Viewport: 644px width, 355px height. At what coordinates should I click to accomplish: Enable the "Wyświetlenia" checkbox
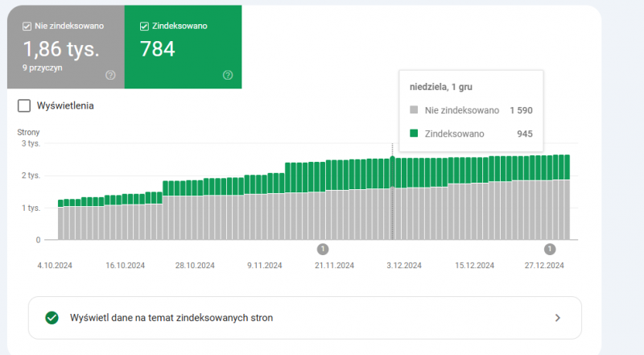click(24, 105)
